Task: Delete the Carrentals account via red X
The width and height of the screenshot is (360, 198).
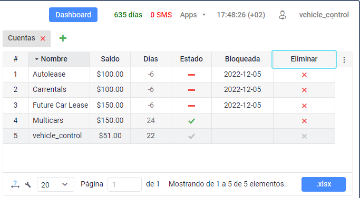Action: 304,90
